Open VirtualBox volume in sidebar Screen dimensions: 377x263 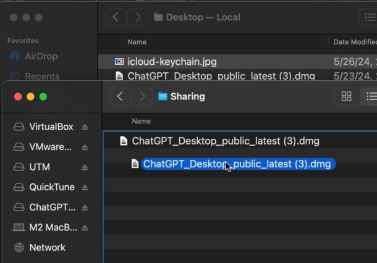tap(51, 127)
